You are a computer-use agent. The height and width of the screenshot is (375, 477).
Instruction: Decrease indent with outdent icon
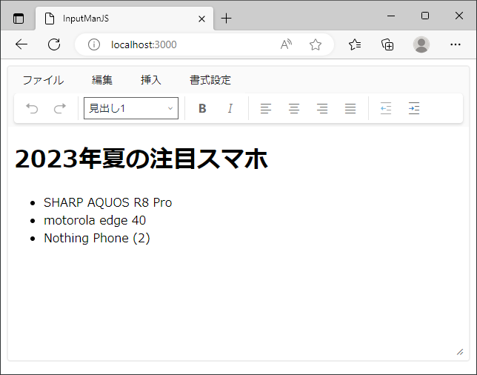386,108
